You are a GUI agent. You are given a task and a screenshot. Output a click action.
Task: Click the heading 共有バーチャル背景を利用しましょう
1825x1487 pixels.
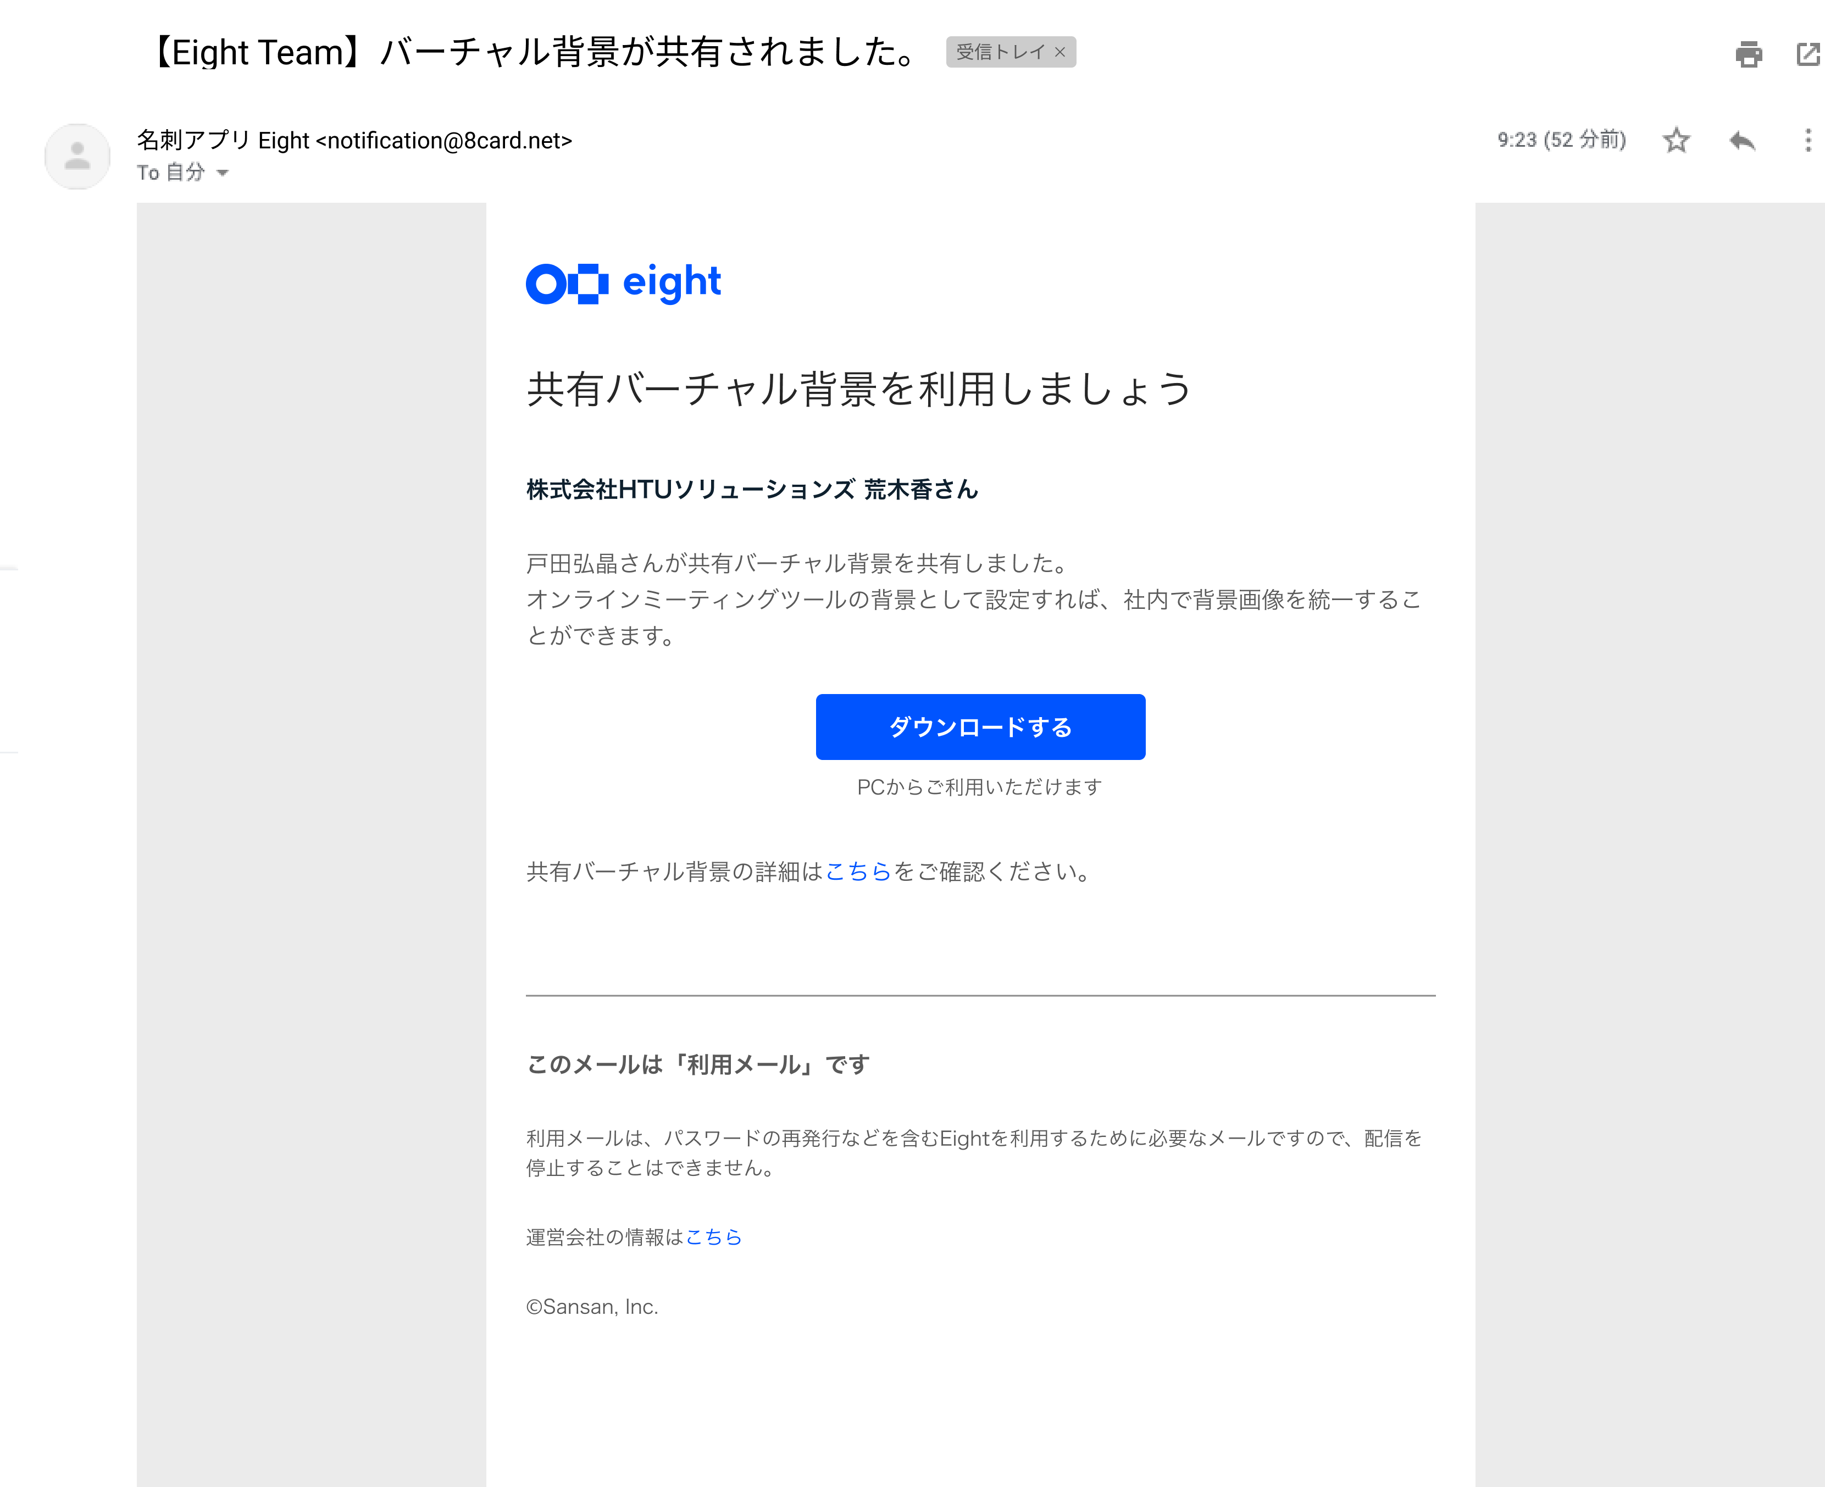pyautogui.click(x=858, y=389)
